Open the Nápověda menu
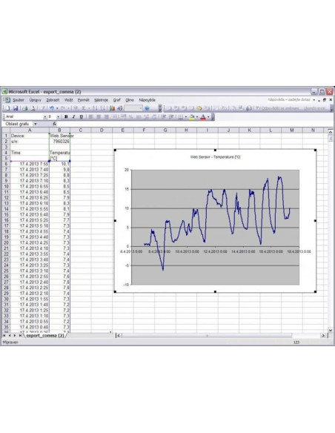This screenshot has width=335, height=433. 147,100
